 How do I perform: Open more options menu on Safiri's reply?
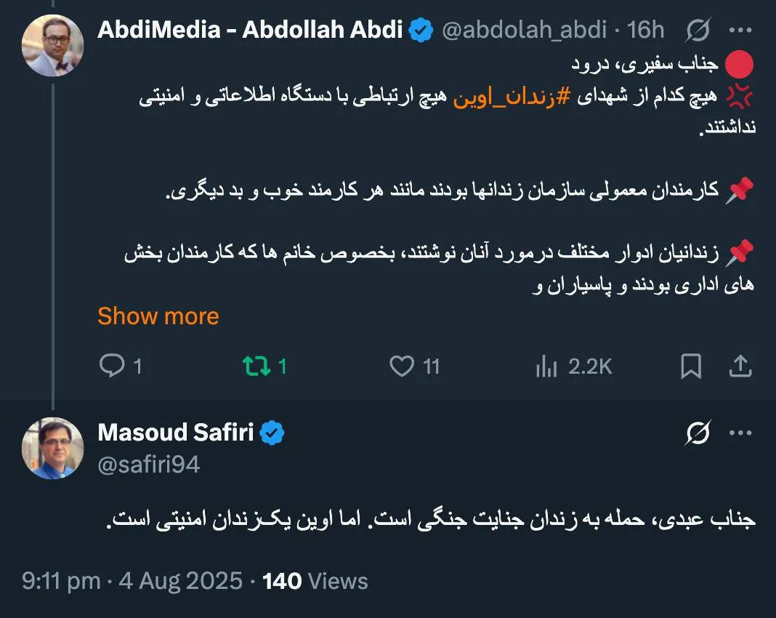742,431
